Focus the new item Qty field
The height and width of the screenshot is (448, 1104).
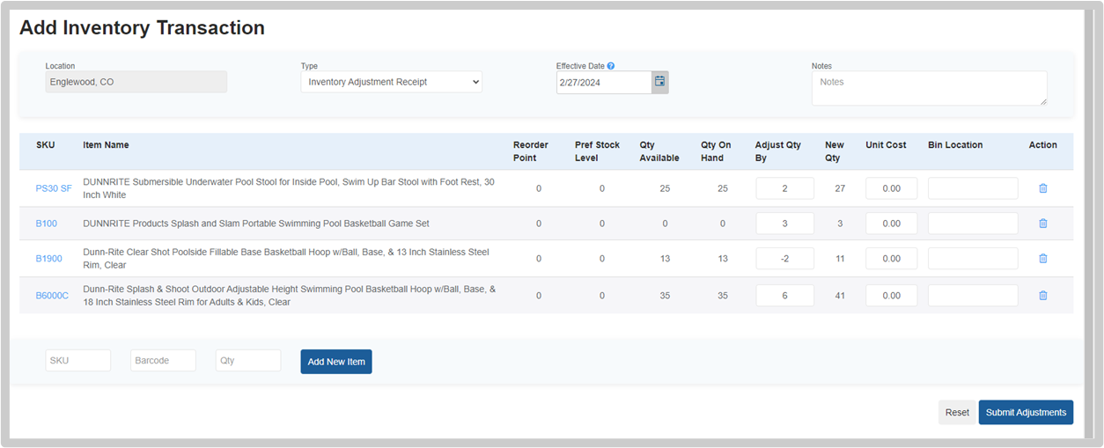[248, 361]
